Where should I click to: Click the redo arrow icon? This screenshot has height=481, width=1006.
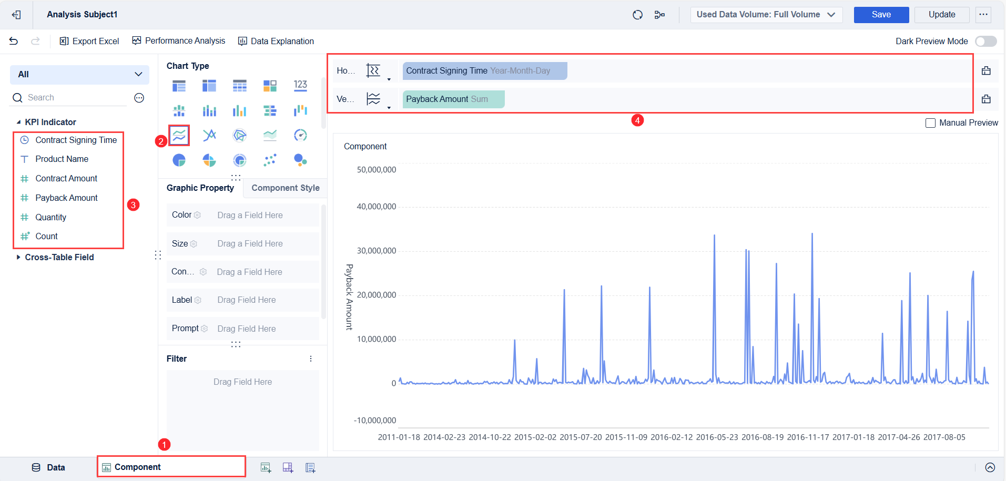[35, 41]
